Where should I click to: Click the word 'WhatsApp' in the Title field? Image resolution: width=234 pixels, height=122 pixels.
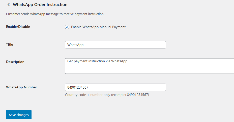click(x=75, y=45)
